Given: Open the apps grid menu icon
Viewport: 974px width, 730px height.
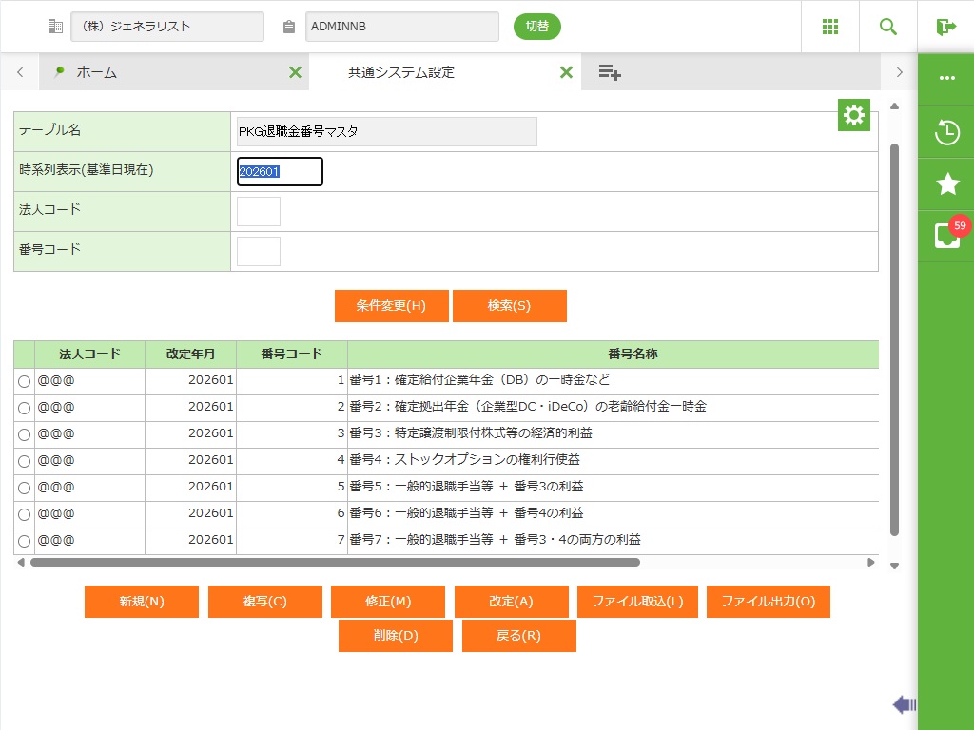Looking at the screenshot, I should (829, 27).
